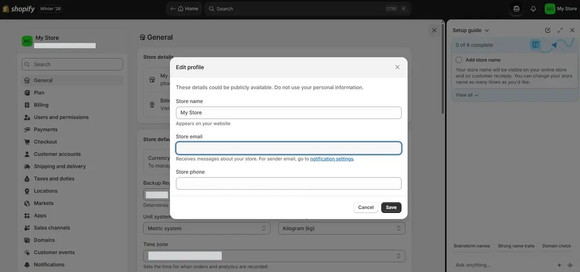Close the Edit profile dialog
Image resolution: width=580 pixels, height=272 pixels.
(x=397, y=67)
